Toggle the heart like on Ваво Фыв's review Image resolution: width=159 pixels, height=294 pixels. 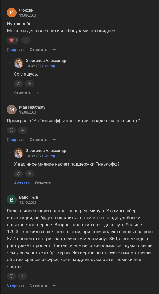11,276
